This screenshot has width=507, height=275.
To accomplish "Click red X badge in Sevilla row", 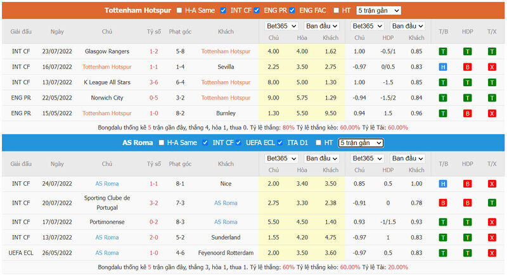I will coord(492,67).
